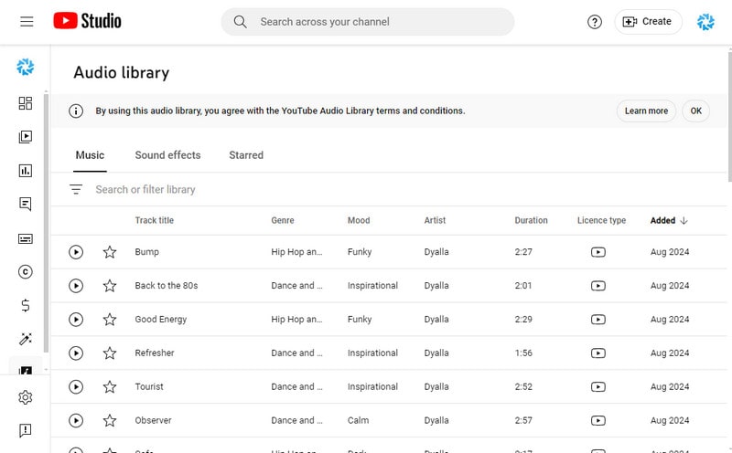Click the Help question mark icon
The height and width of the screenshot is (453, 732).
click(x=595, y=22)
